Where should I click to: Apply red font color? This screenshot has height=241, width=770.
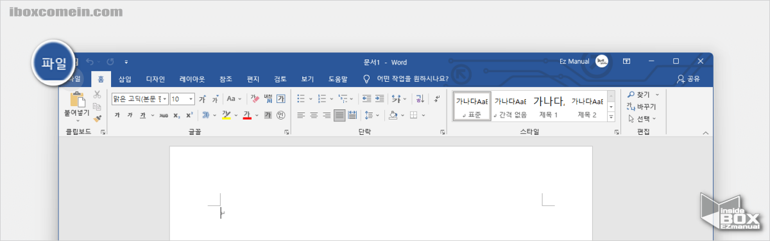point(246,115)
